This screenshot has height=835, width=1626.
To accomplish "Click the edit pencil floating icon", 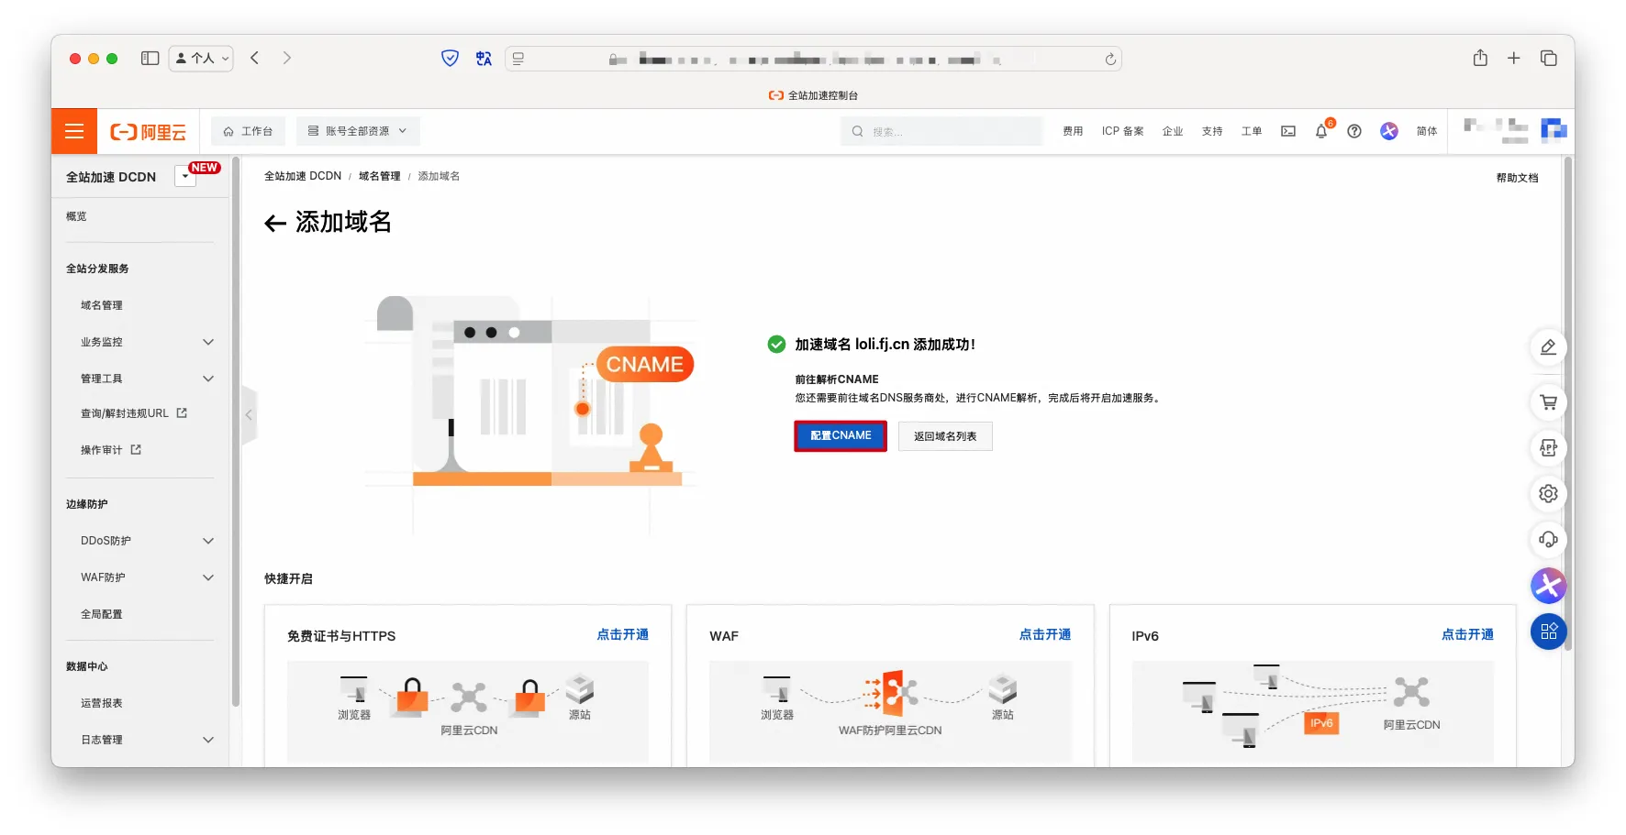I will pyautogui.click(x=1548, y=347).
